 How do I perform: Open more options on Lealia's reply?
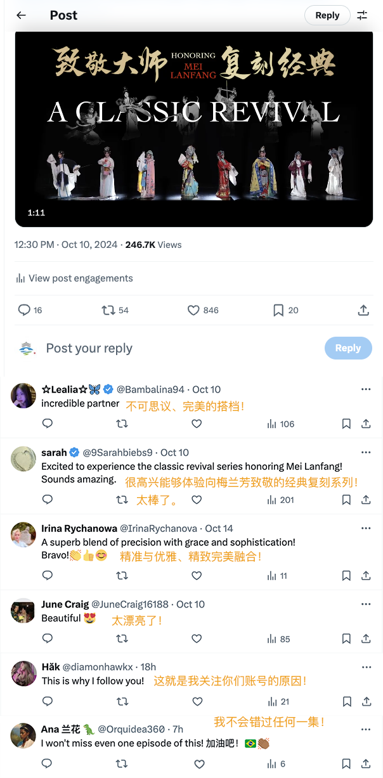coord(366,389)
